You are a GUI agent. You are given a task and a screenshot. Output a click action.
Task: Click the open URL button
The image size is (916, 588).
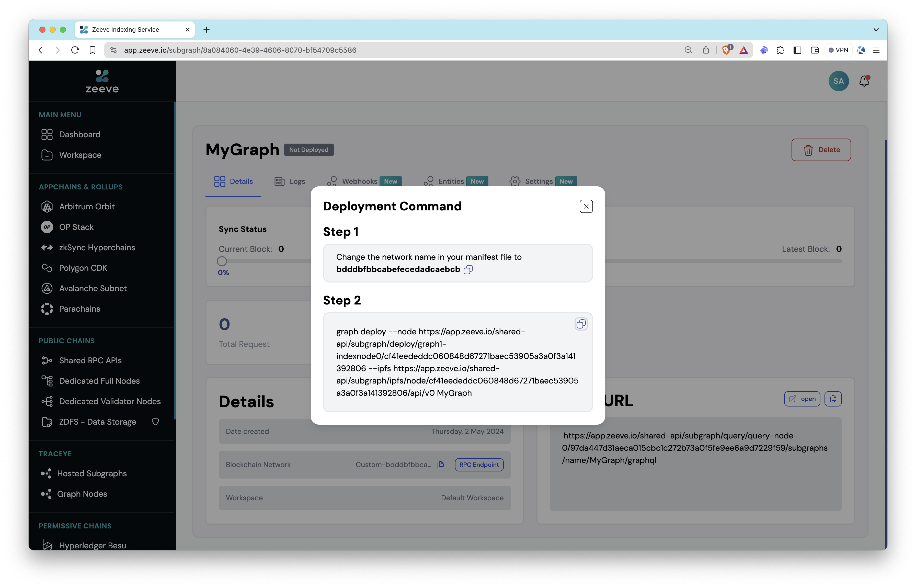click(x=801, y=399)
